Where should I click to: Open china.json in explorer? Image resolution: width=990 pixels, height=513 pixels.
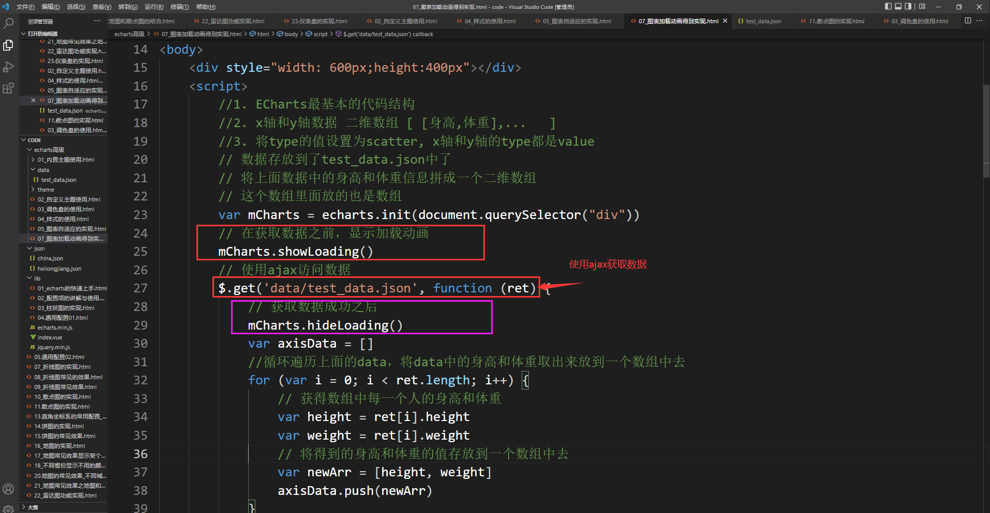coord(50,258)
